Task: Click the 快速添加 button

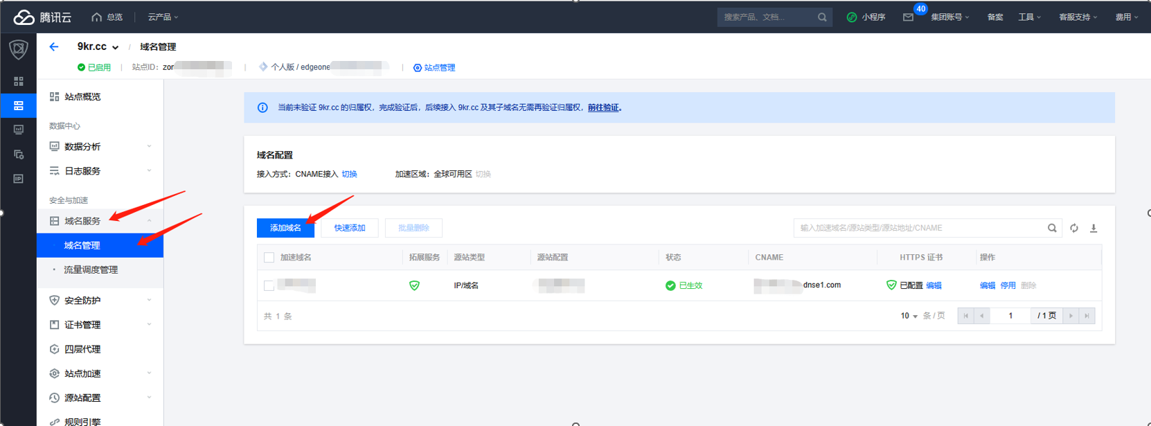Action: click(350, 228)
